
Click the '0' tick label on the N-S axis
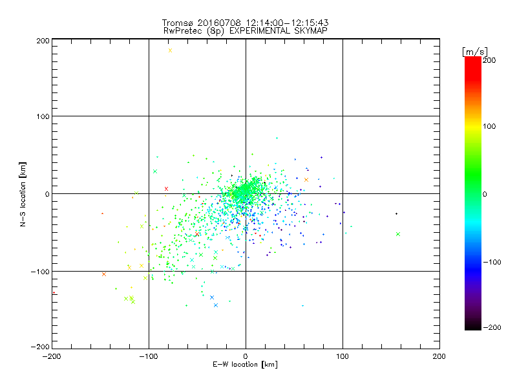[47, 194]
